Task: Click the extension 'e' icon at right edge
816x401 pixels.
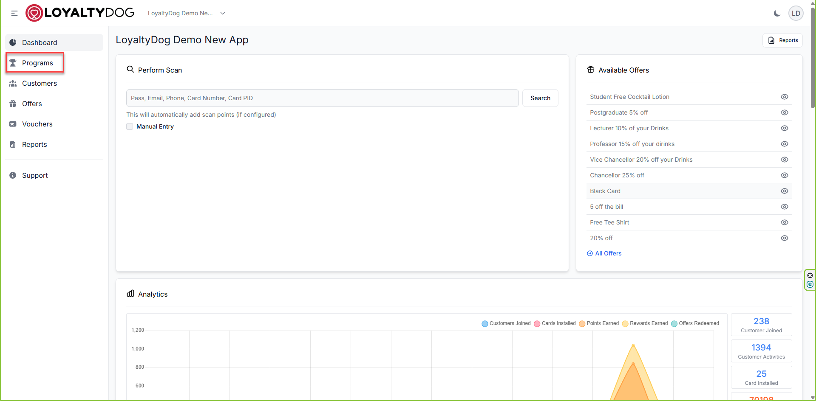Action: click(810, 284)
